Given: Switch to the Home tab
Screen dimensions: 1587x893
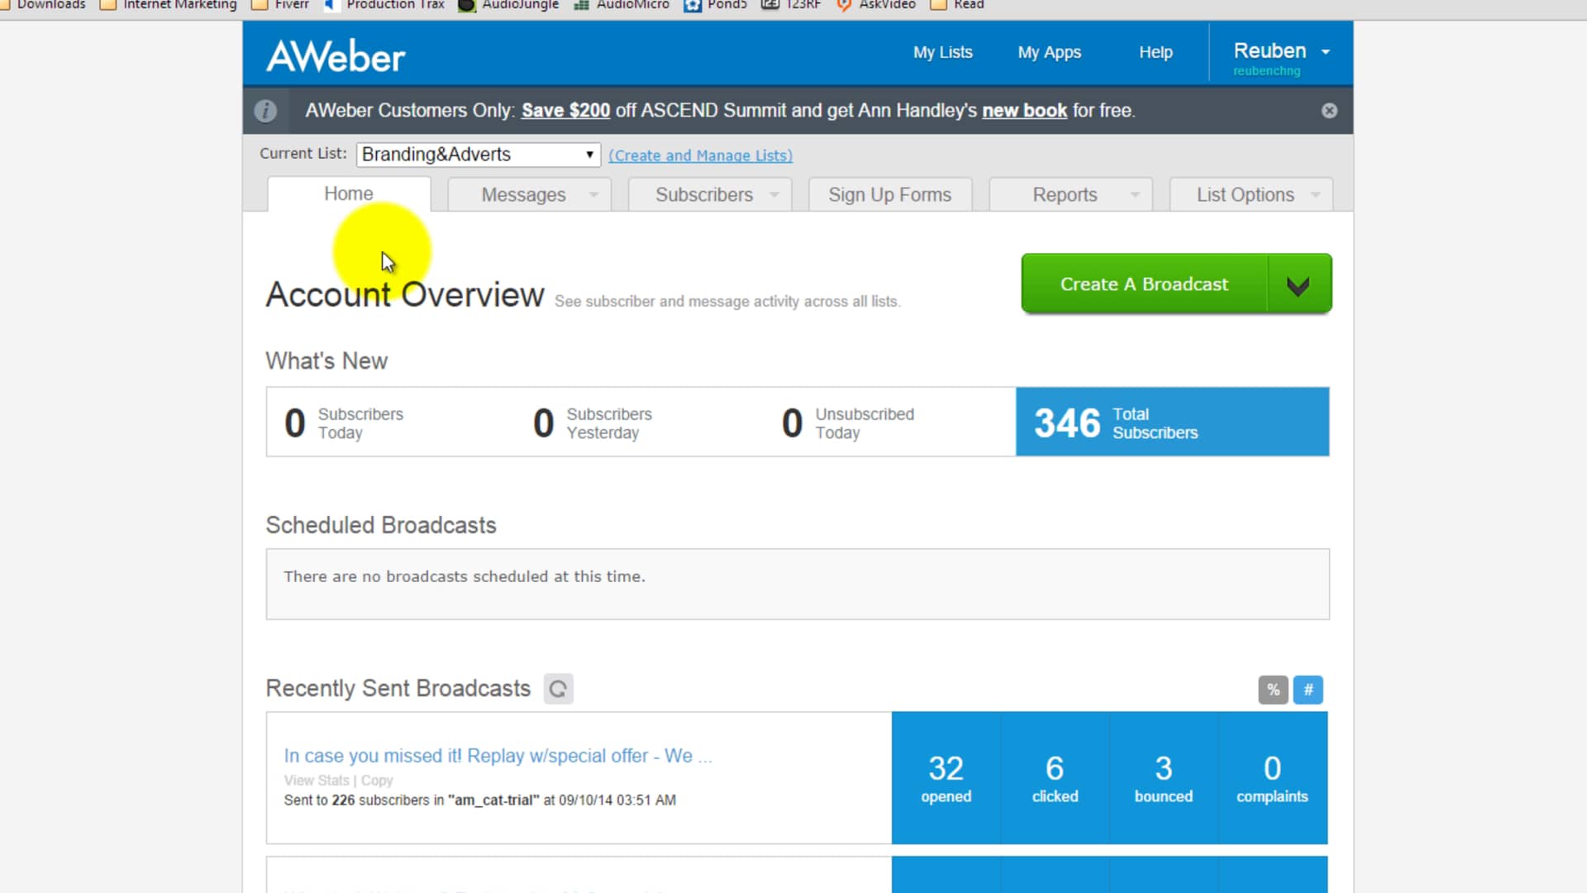Looking at the screenshot, I should point(349,194).
